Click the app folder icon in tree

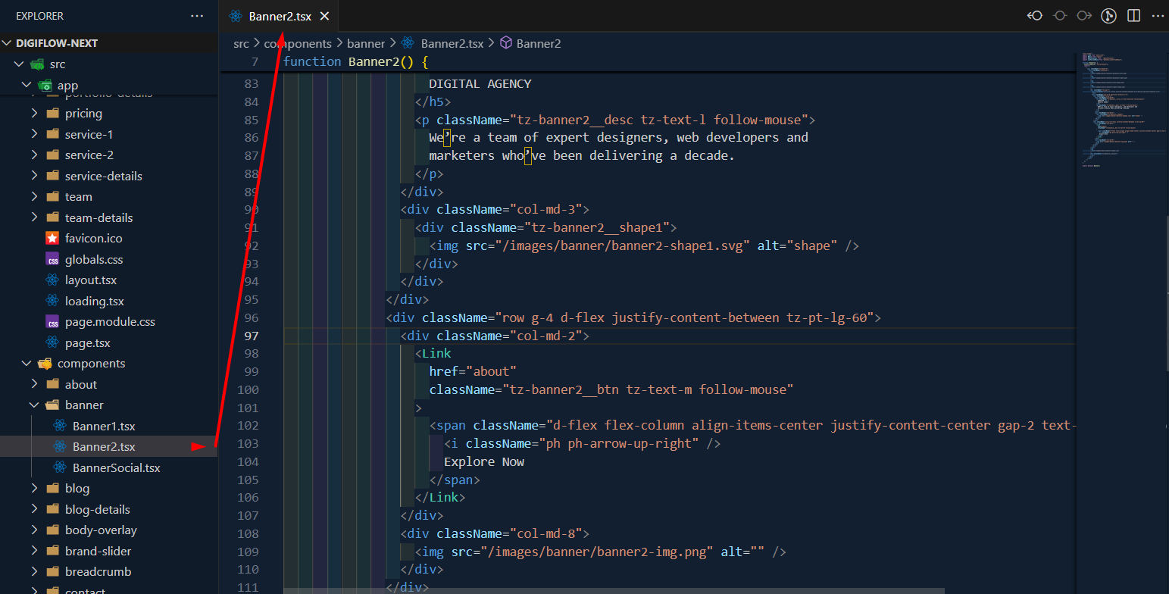click(45, 85)
